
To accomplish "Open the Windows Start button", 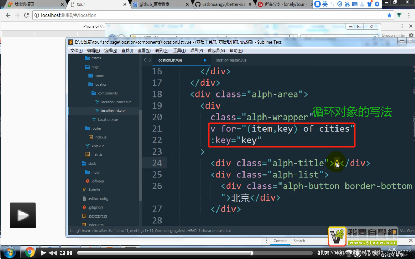I will click(9, 253).
